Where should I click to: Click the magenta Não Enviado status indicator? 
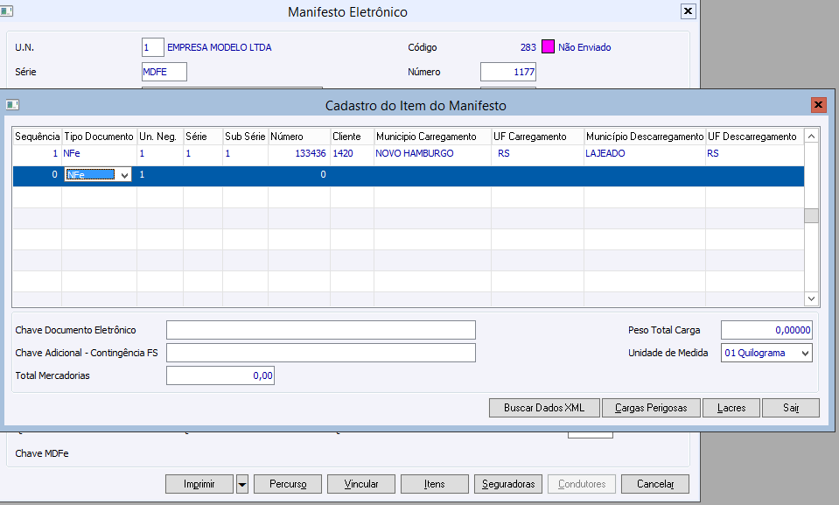tap(549, 47)
